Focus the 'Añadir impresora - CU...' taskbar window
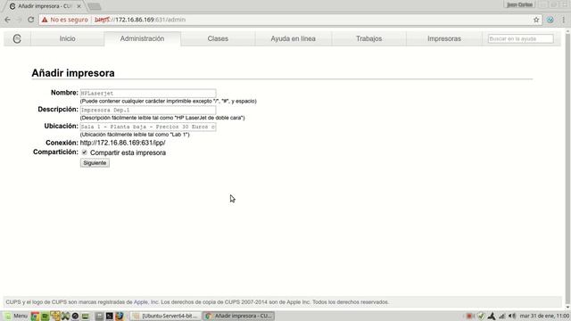This screenshot has height=321, width=571. (x=239, y=316)
